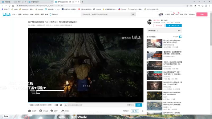212x119 pixels.
Task: Open the 会员购 header menu item
Action: point(37,15)
